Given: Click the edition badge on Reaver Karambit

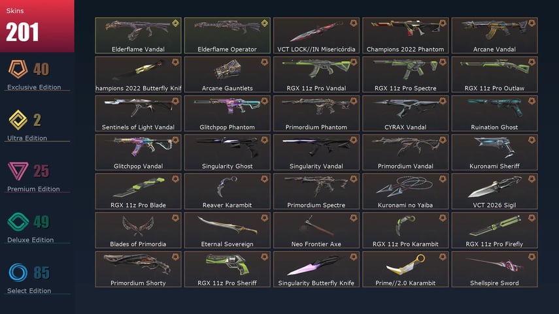Looking at the screenshot, I should 265,179.
